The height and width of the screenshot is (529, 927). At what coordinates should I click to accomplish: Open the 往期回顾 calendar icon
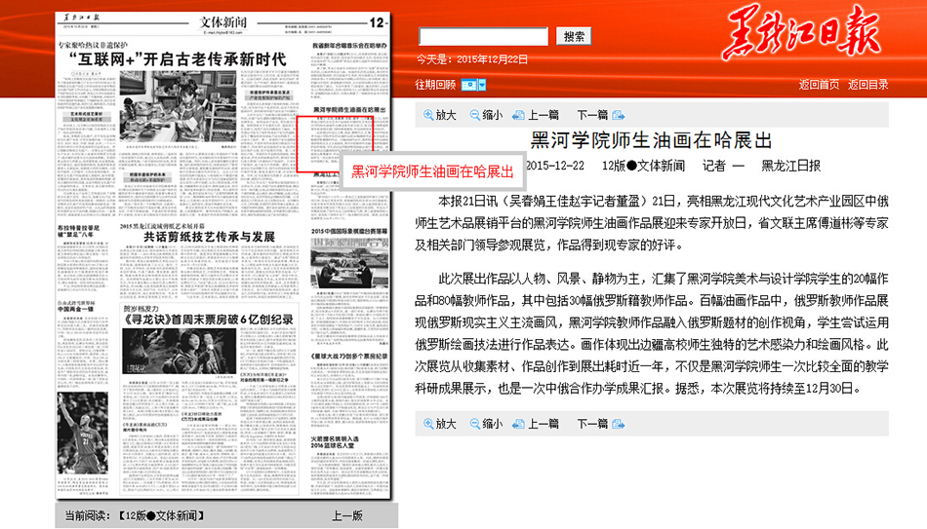pos(468,85)
